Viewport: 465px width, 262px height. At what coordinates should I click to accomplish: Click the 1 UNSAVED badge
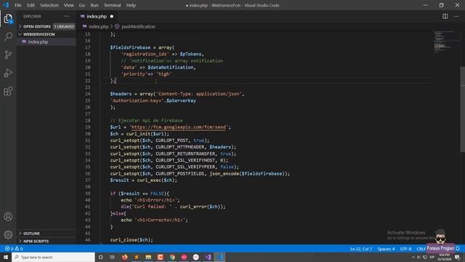coord(64,26)
